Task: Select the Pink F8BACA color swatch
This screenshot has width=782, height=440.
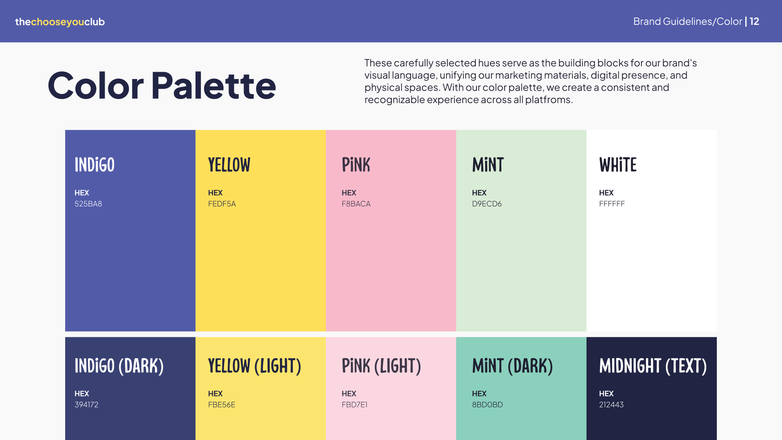Action: click(391, 231)
